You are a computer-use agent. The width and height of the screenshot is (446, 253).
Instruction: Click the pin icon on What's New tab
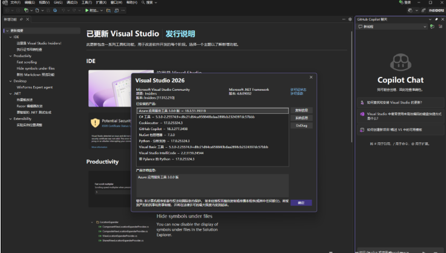[22, 20]
